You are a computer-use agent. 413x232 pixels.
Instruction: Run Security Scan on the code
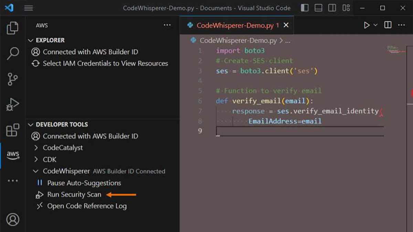(74, 194)
